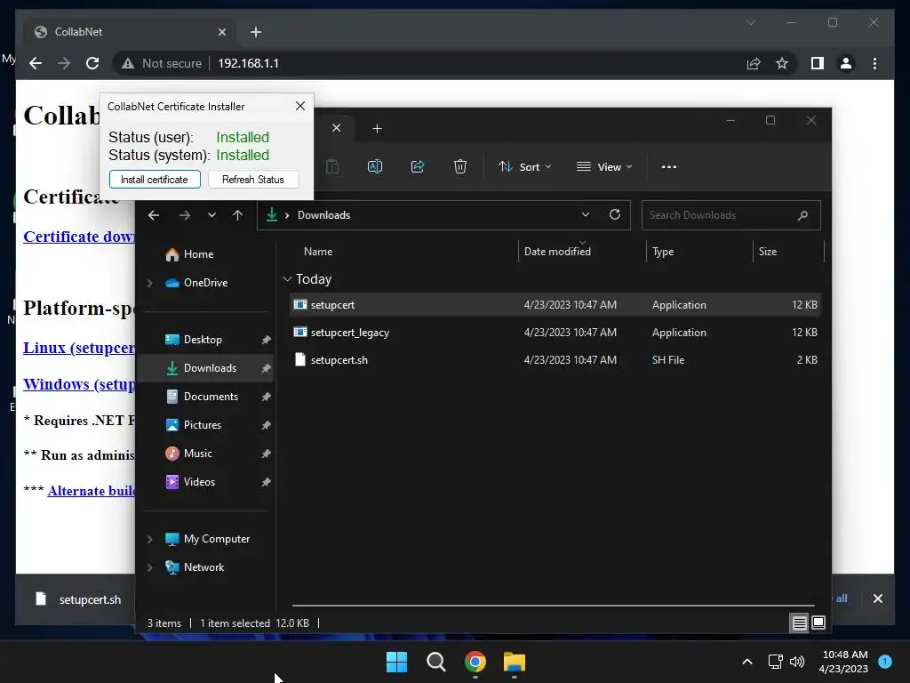The height and width of the screenshot is (683, 910).
Task: Click the Refresh Status button
Action: coord(253,180)
